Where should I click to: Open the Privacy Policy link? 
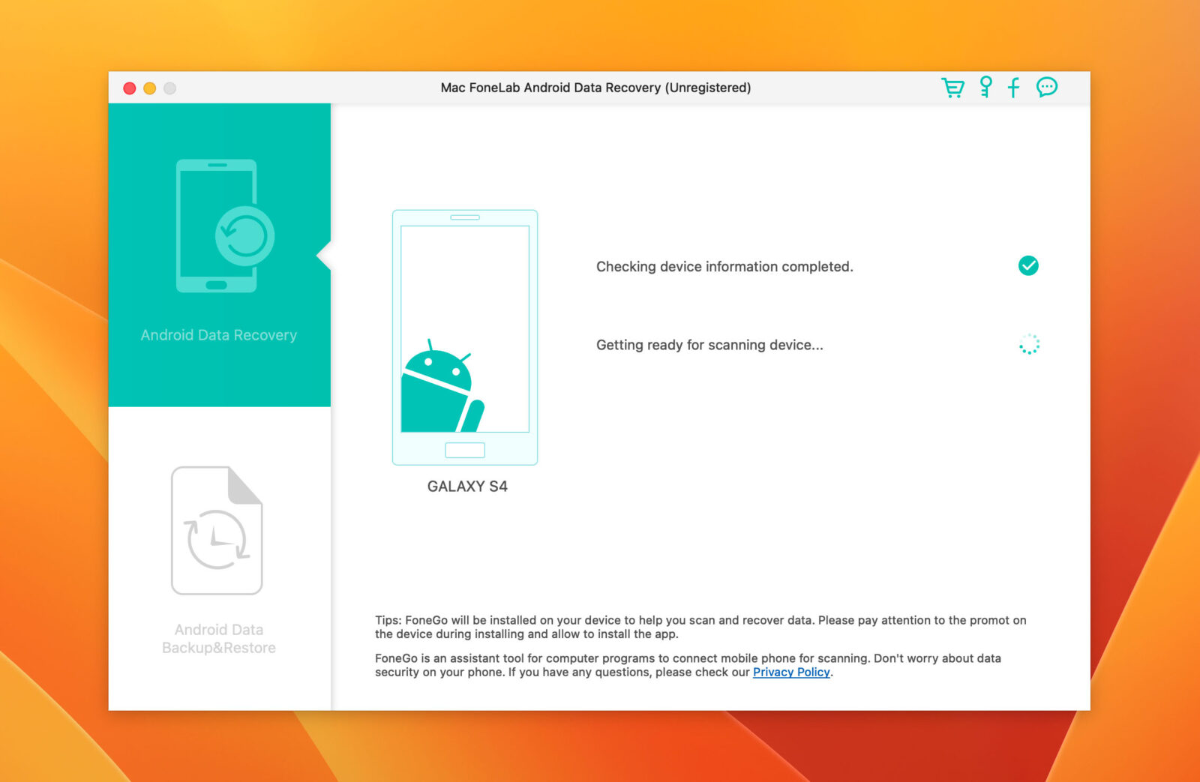point(790,672)
